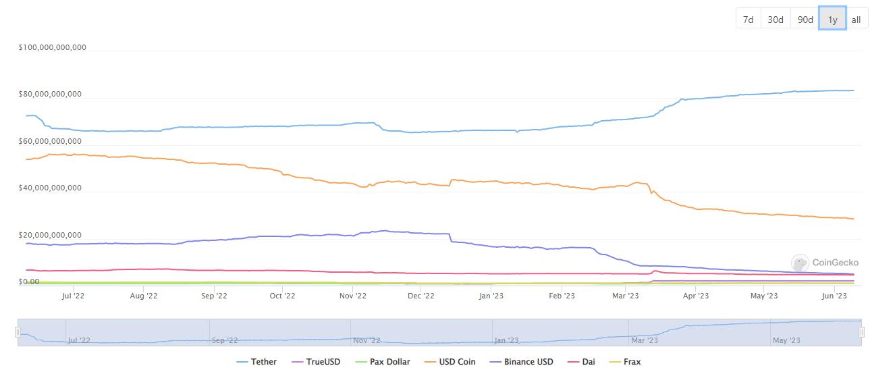Click the USD Coin orange legend marker
The image size is (870, 372).
(x=431, y=362)
